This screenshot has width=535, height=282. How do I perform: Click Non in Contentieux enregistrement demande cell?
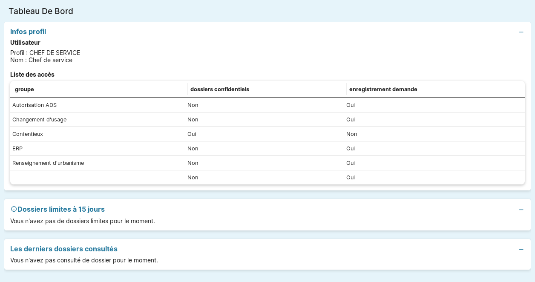351,134
